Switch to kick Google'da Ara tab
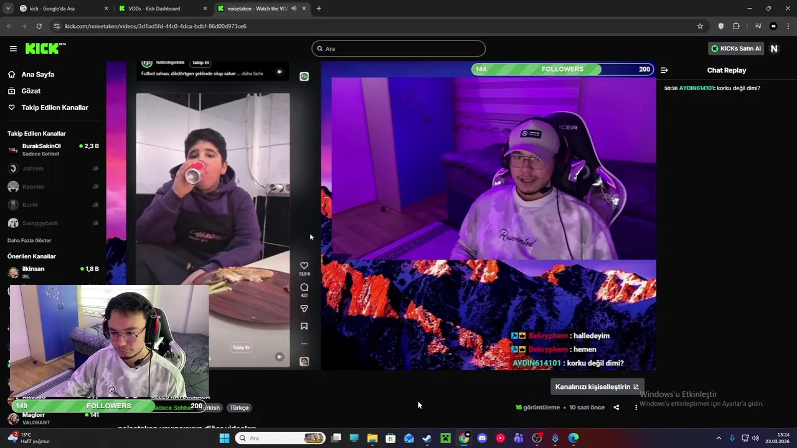The width and height of the screenshot is (797, 448). pos(62,9)
